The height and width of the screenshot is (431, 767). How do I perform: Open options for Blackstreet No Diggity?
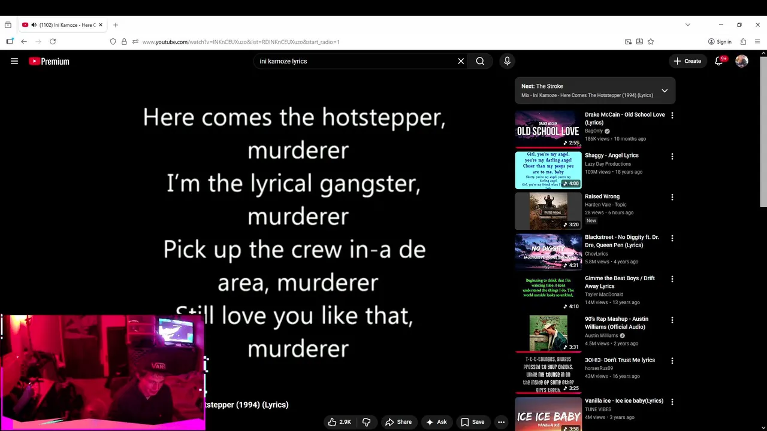(672, 238)
